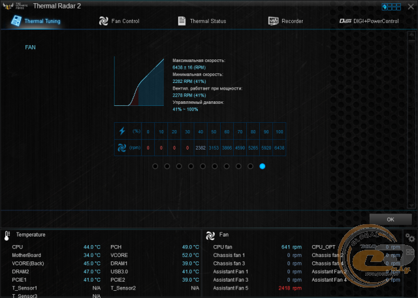This screenshot has width=418, height=298.
Task: Click the highlighted blue last page dot
Action: click(263, 166)
